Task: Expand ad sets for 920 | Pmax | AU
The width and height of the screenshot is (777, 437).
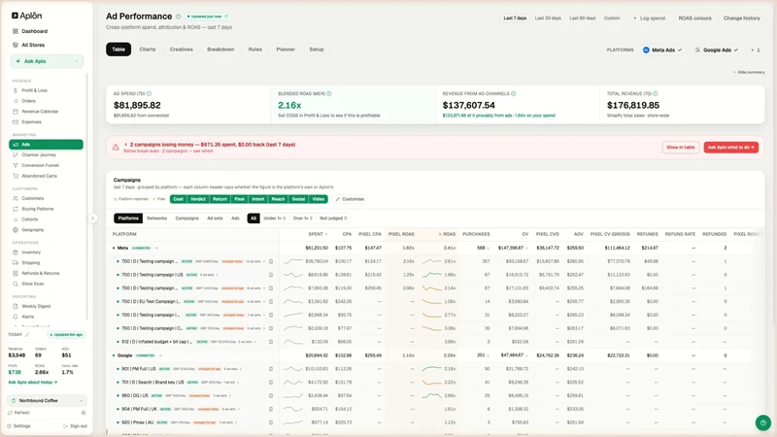Action: (x=227, y=422)
